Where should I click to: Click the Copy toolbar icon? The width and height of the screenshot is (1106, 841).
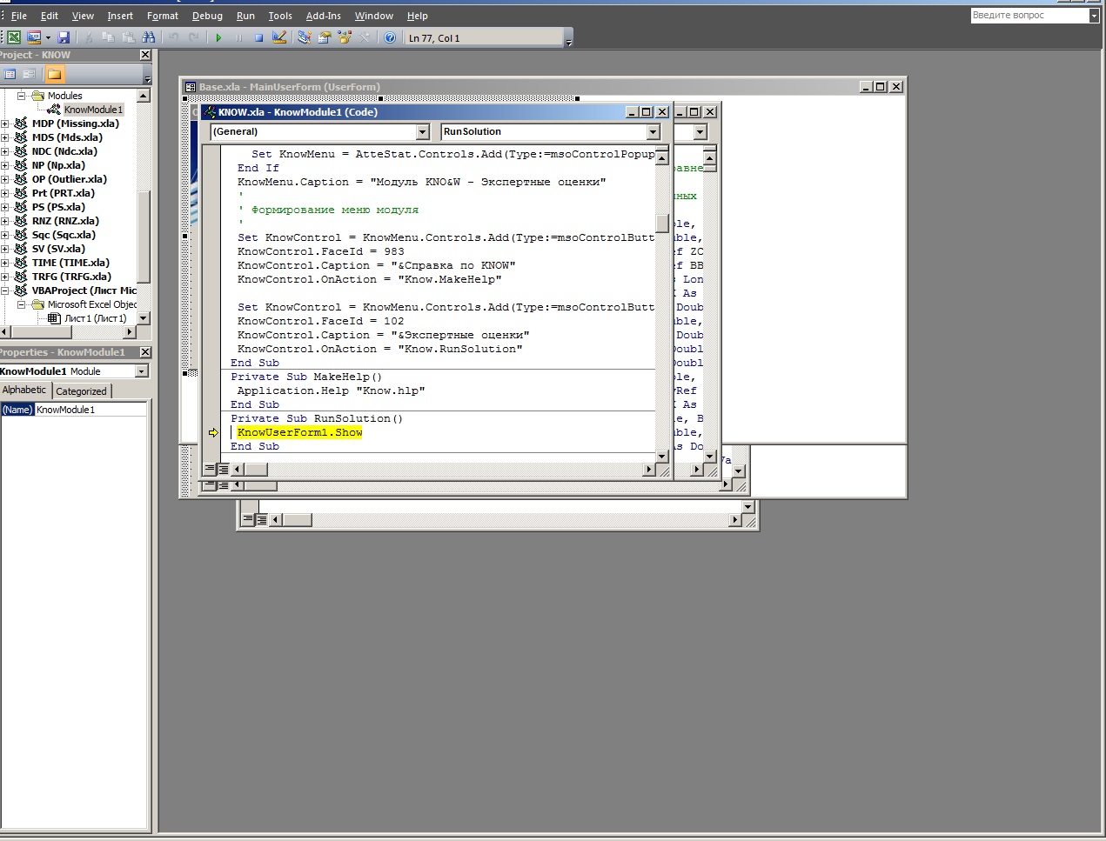click(x=108, y=37)
